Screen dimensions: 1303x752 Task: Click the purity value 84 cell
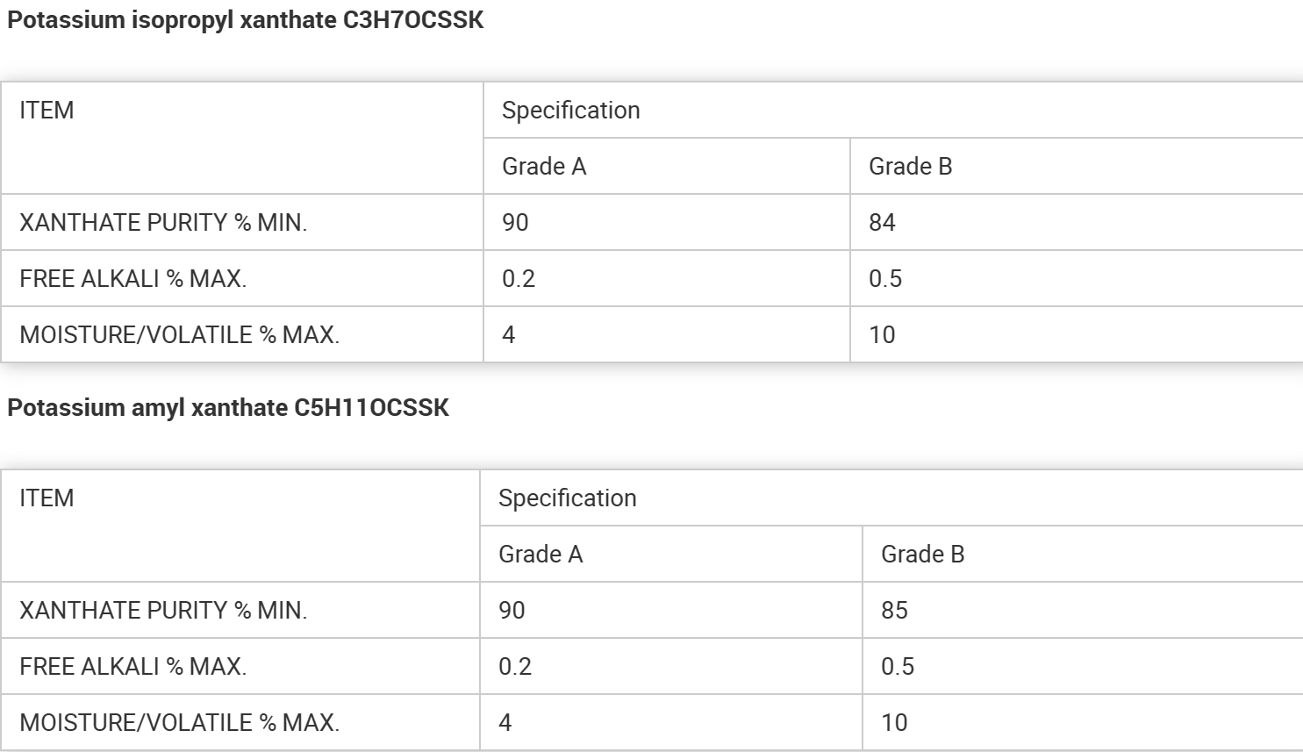point(882,223)
